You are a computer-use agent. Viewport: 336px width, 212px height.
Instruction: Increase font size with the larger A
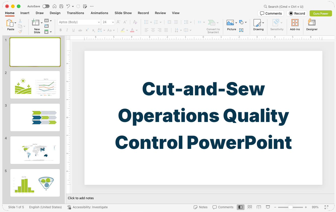click(x=119, y=22)
